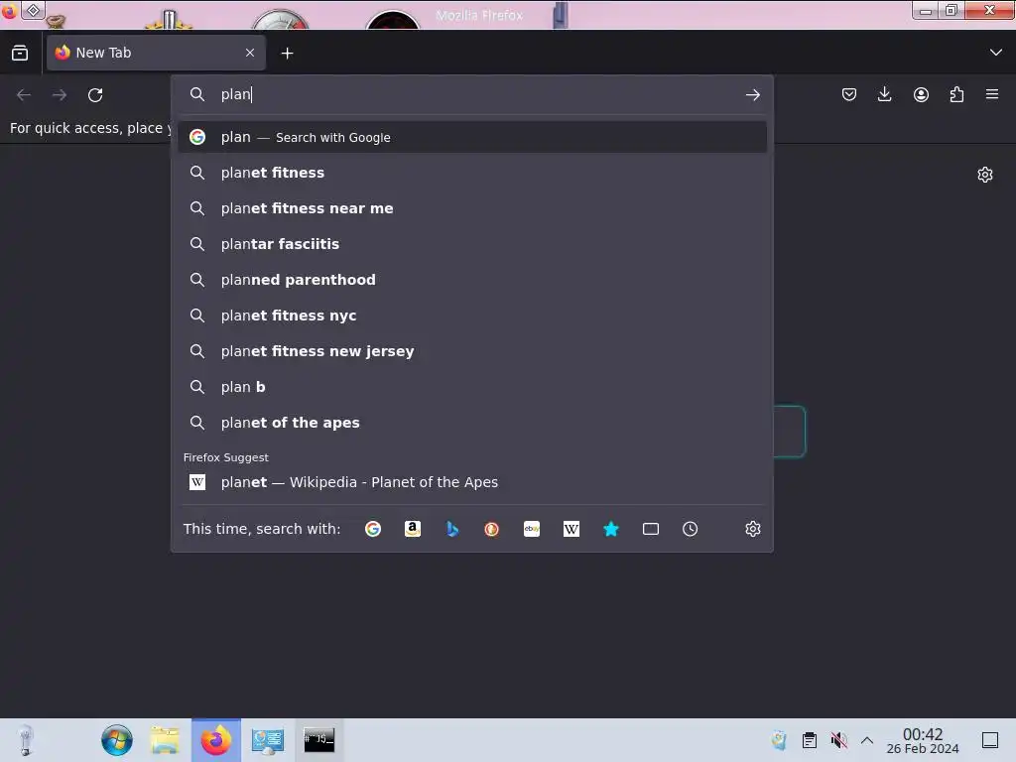Open the file manager in taskbar
The height and width of the screenshot is (762, 1016).
(x=166, y=740)
